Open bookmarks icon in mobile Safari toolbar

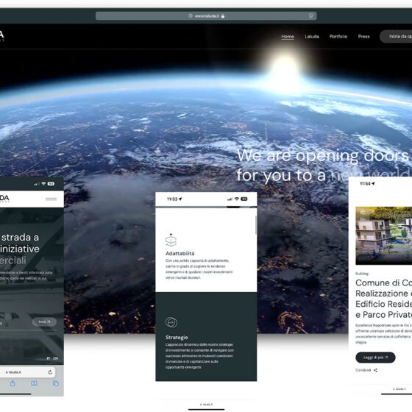pos(34,383)
